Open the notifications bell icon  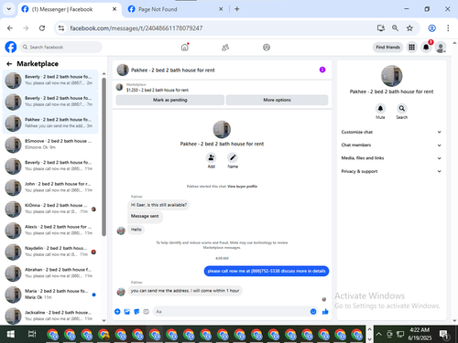pyautogui.click(x=426, y=48)
